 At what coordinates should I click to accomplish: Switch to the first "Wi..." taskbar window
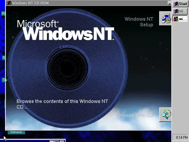(x=180, y=11)
